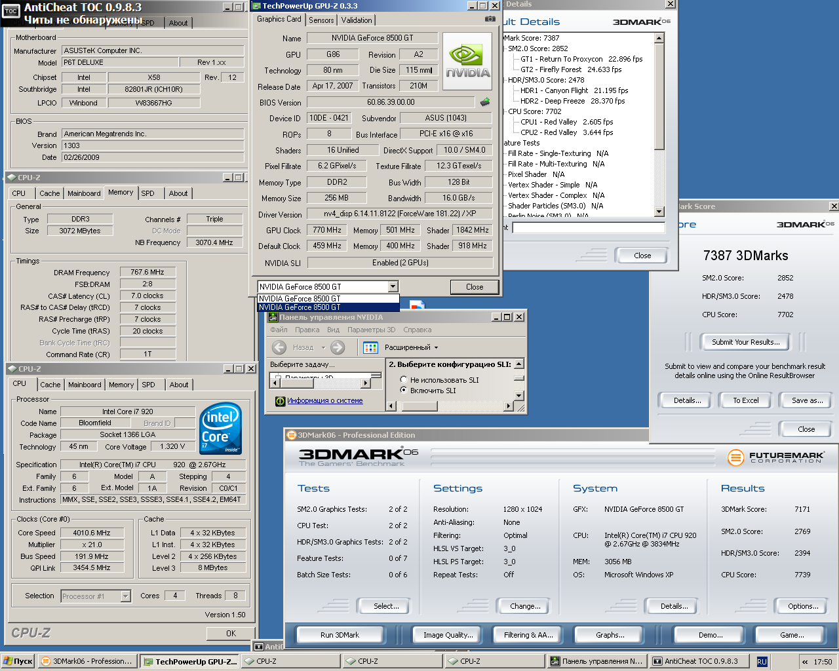Open the Processor #1 Selection dropdown in CPU-Z
The width and height of the screenshot is (839, 671).
[125, 596]
